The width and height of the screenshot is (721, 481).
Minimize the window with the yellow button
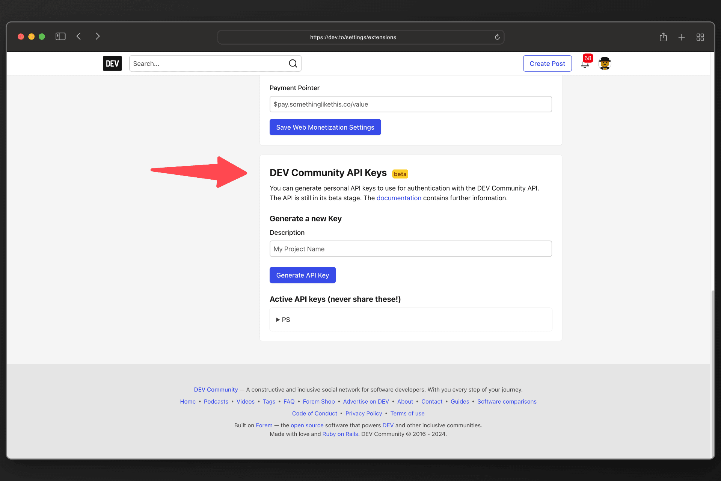(32, 36)
